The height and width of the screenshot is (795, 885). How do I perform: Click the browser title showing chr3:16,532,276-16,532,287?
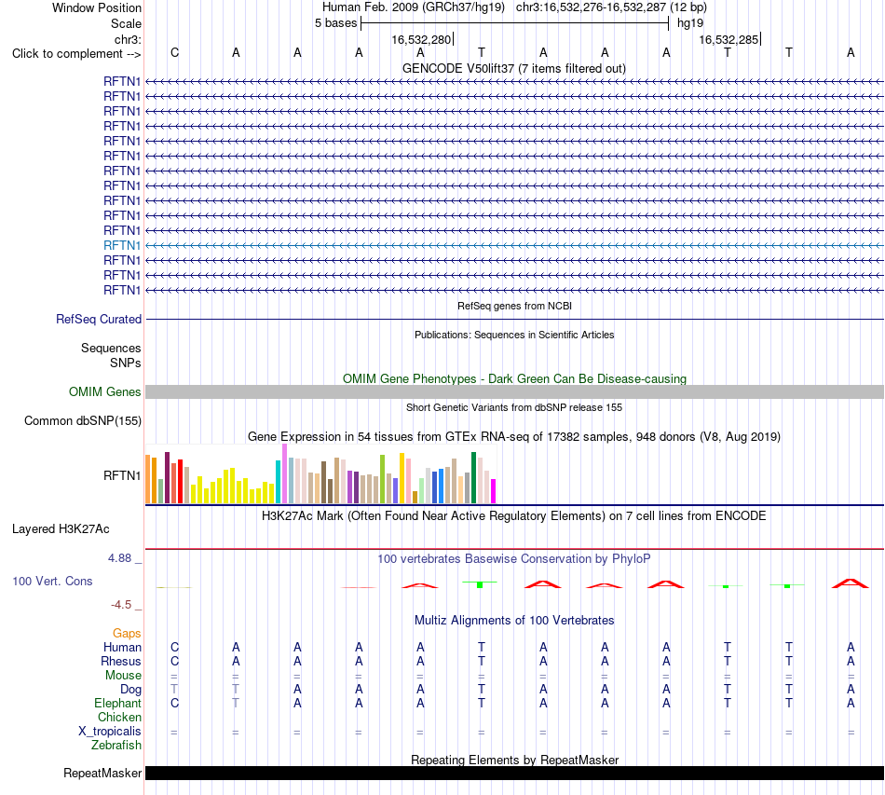pos(514,7)
